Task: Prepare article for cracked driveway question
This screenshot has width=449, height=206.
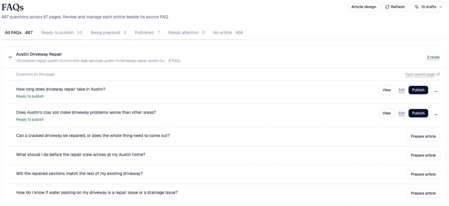Action: click(423, 137)
